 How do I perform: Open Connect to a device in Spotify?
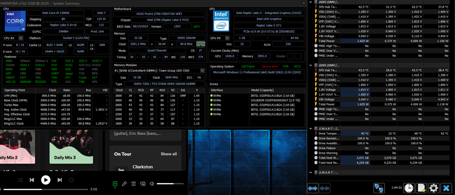coord(143,184)
